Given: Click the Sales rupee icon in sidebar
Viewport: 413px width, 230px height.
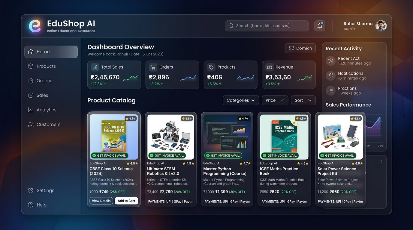Looking at the screenshot, I should pos(31,95).
